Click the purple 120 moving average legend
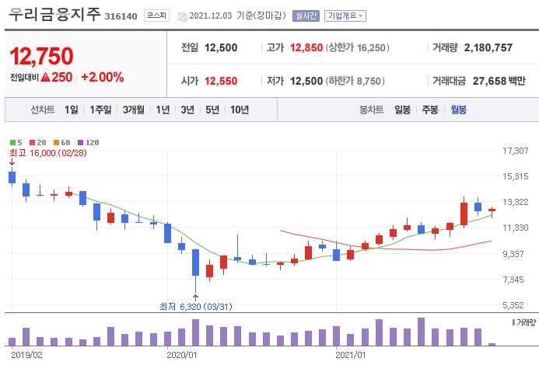Screen dimensions: 539x365 pos(89,142)
